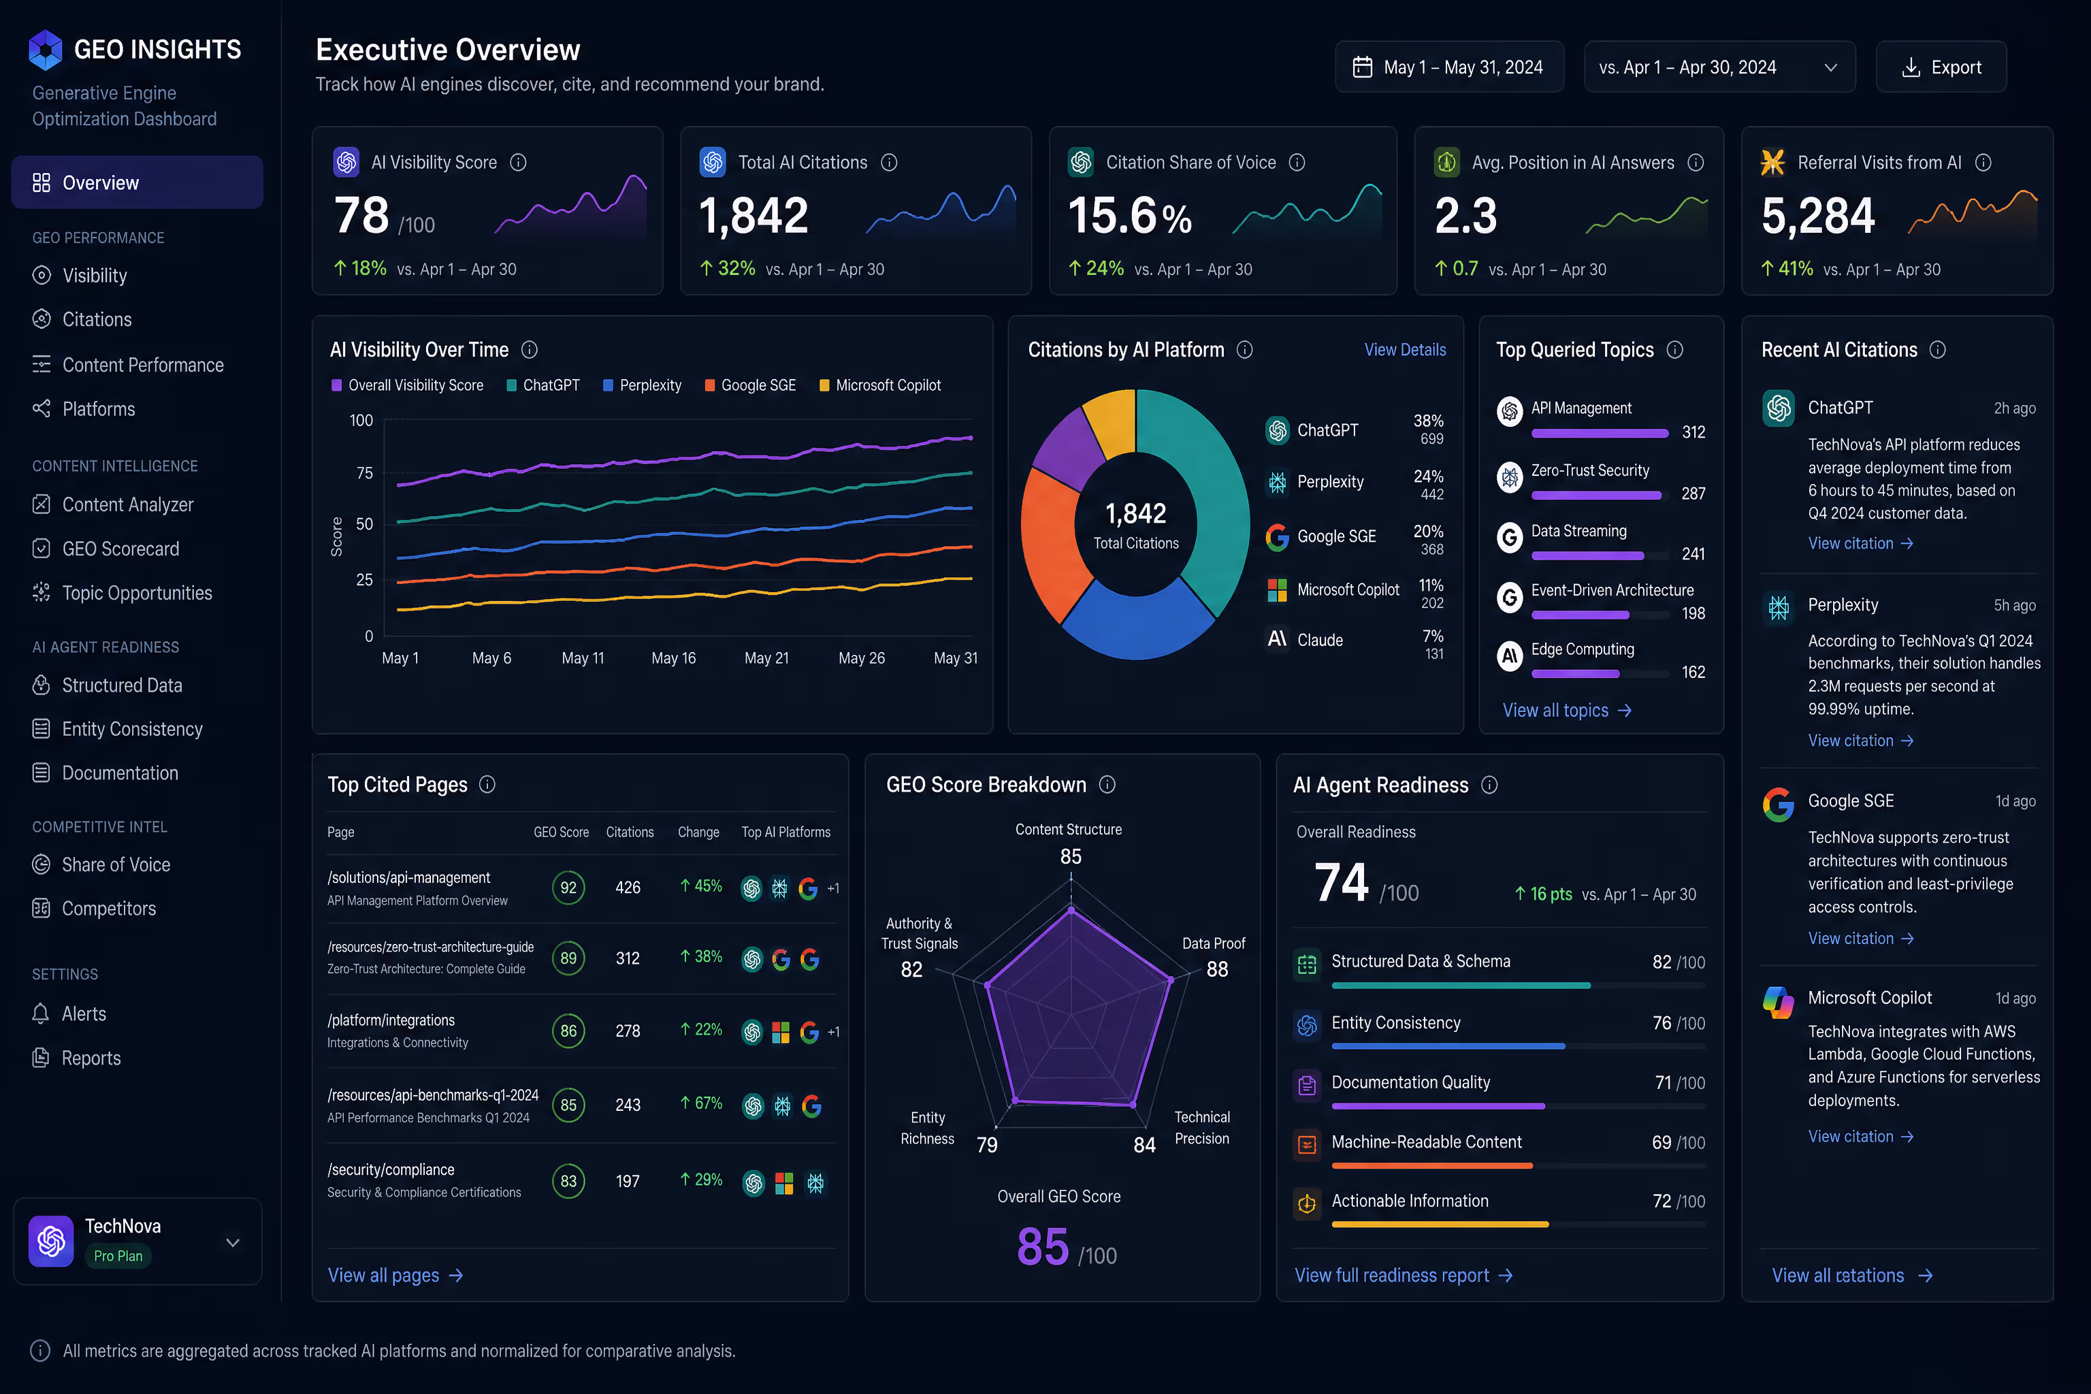
Task: Click info icon next to Recent AI Citations
Action: tap(1938, 349)
